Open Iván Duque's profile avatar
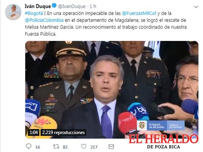This screenshot has width=203, height=152. pos(13,12)
